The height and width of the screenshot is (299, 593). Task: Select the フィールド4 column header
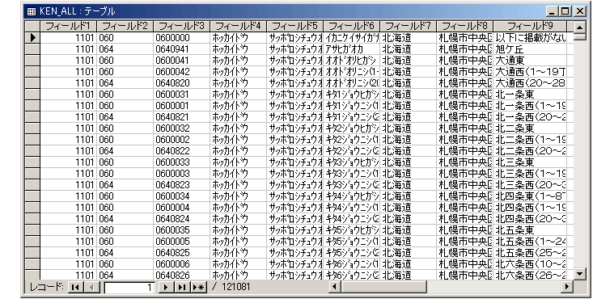coord(239,26)
